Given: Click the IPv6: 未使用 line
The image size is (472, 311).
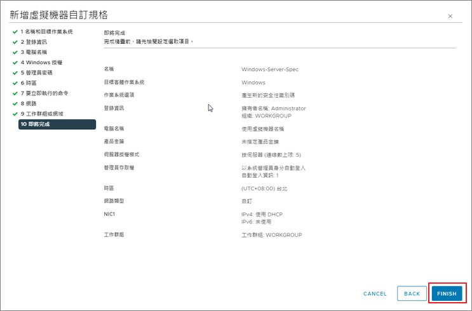Looking at the screenshot, I should 256,222.
